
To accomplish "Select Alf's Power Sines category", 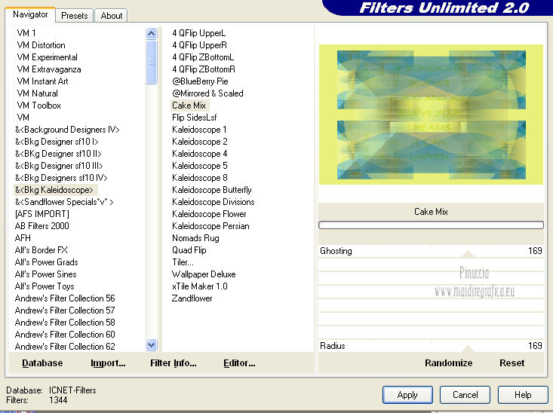I will [45, 274].
